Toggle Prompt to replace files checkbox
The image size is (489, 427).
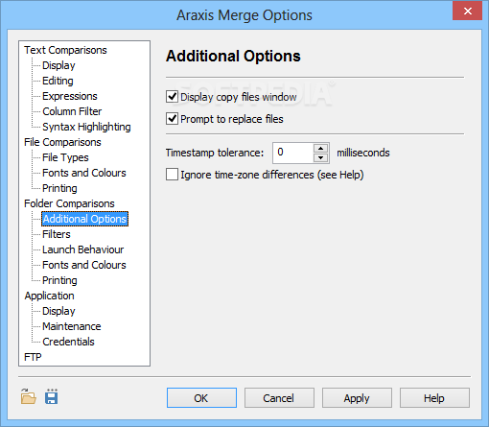point(172,119)
